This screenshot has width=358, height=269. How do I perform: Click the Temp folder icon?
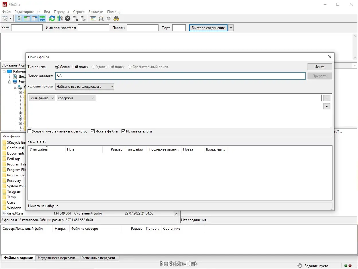4,197
